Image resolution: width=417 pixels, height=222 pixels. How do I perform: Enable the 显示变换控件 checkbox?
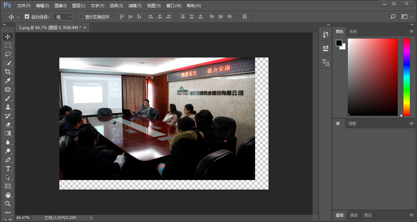[x=81, y=17]
